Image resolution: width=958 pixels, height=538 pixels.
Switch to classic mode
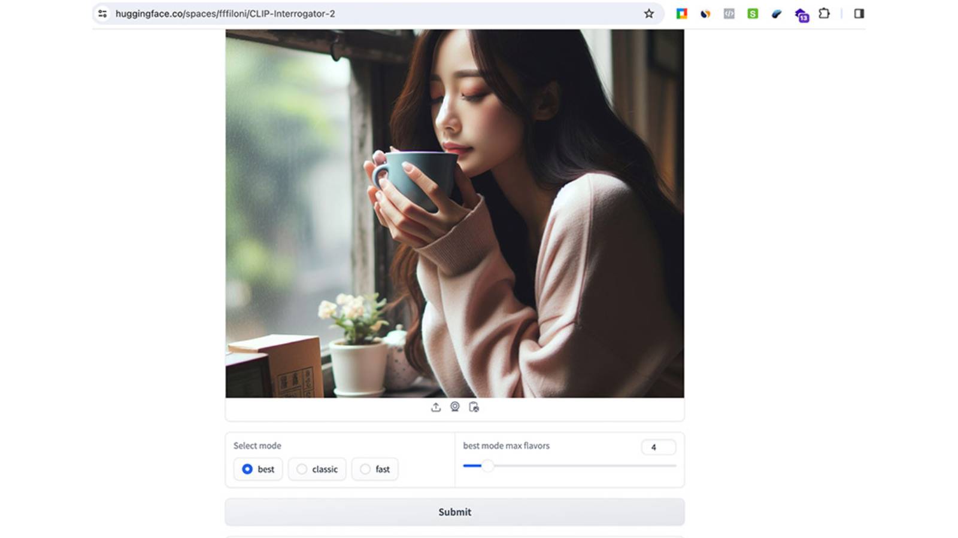[x=301, y=469]
